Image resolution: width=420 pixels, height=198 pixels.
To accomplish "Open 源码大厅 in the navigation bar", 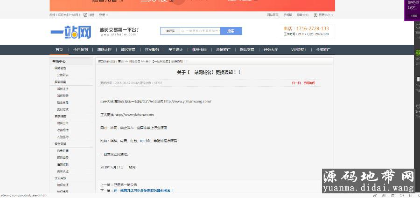I will point(105,50).
